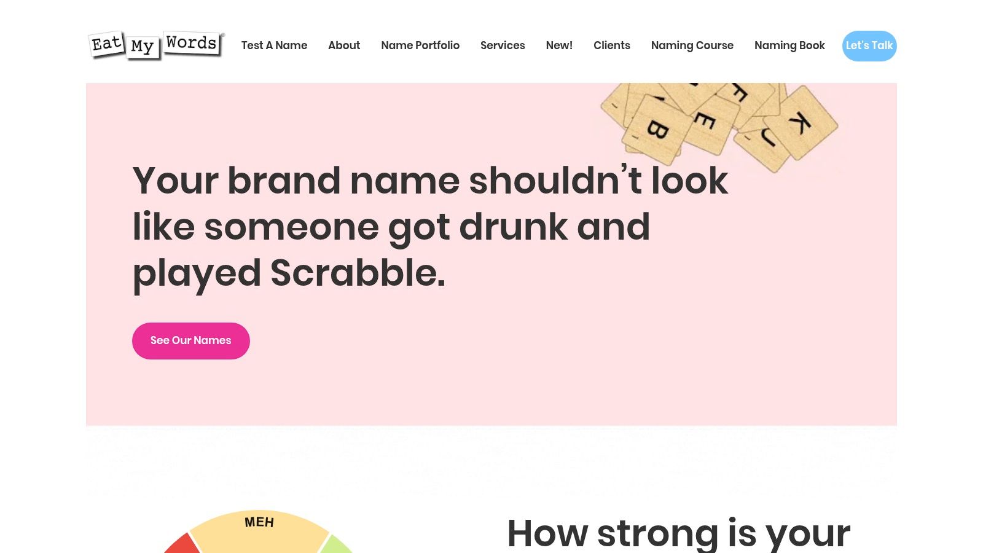Open the Clients page
The image size is (983, 553).
click(x=612, y=45)
